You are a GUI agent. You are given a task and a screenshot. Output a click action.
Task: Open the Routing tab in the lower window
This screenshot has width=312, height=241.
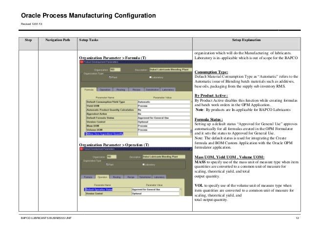coord(116,177)
